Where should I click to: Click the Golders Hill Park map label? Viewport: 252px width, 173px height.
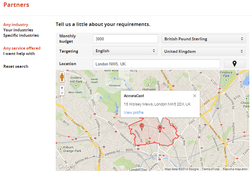click(76, 80)
